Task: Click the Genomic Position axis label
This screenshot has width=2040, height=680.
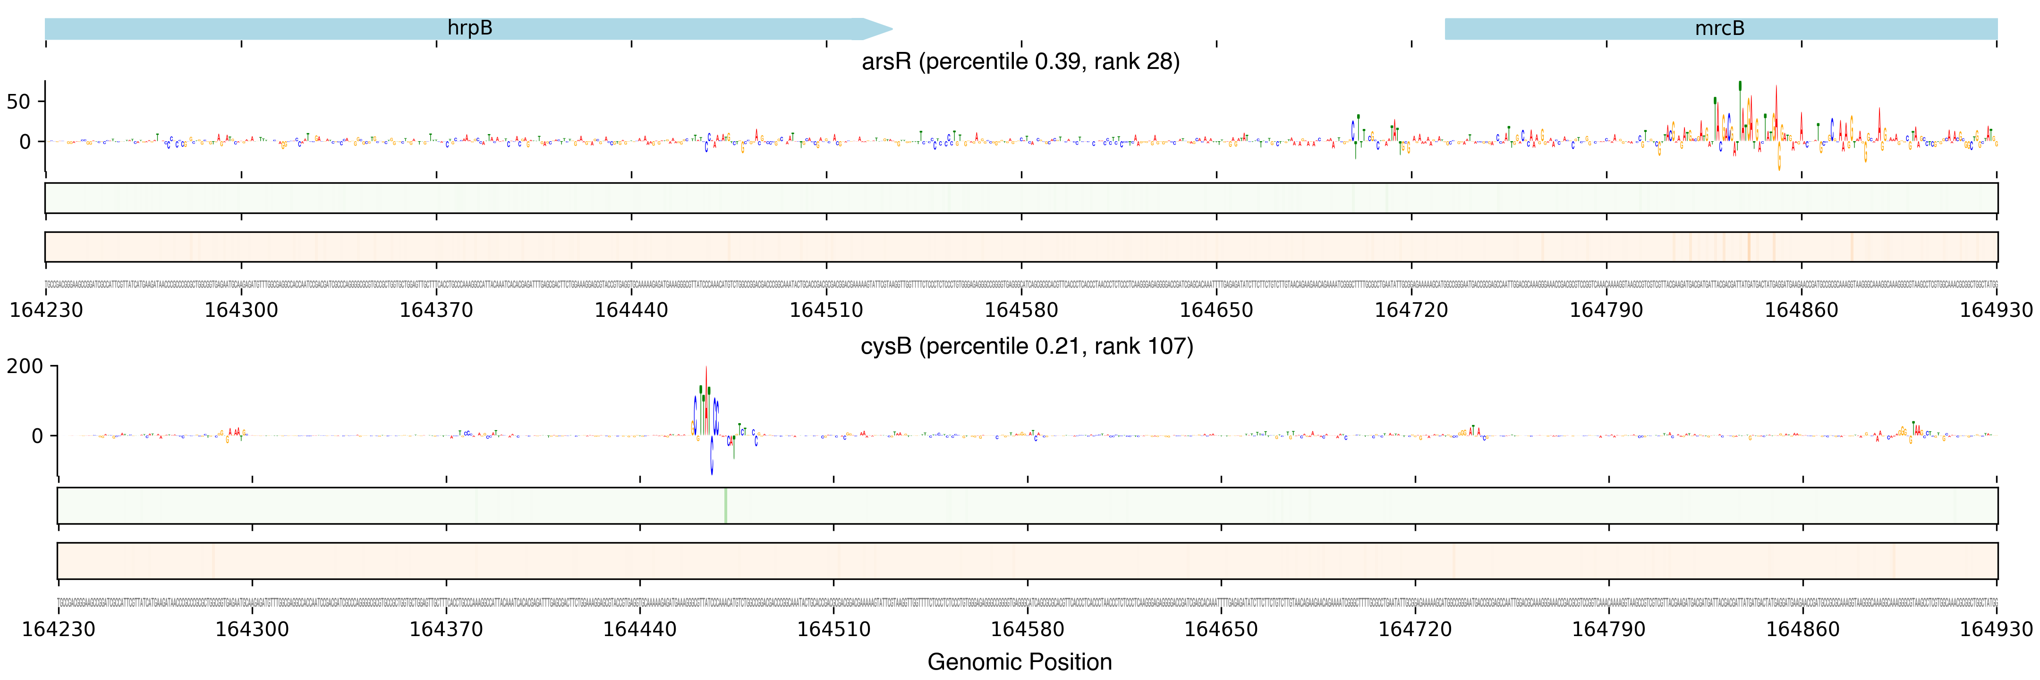Action: (x=1019, y=662)
